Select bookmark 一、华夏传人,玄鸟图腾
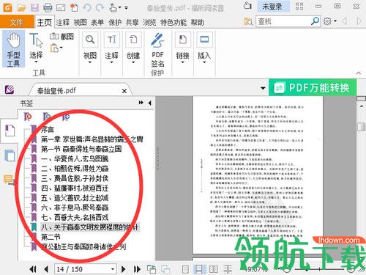The height and width of the screenshot is (275, 366). [75, 158]
